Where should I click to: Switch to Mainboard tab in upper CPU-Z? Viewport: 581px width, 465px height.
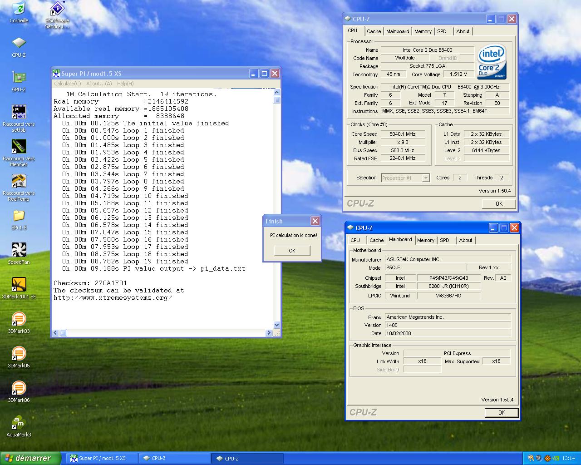(x=398, y=31)
